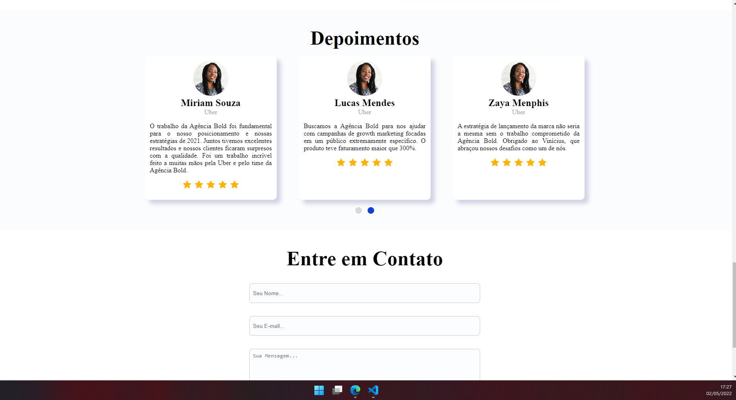Click Lucas Mendes's avatar image
Image resolution: width=736 pixels, height=400 pixels.
click(364, 78)
